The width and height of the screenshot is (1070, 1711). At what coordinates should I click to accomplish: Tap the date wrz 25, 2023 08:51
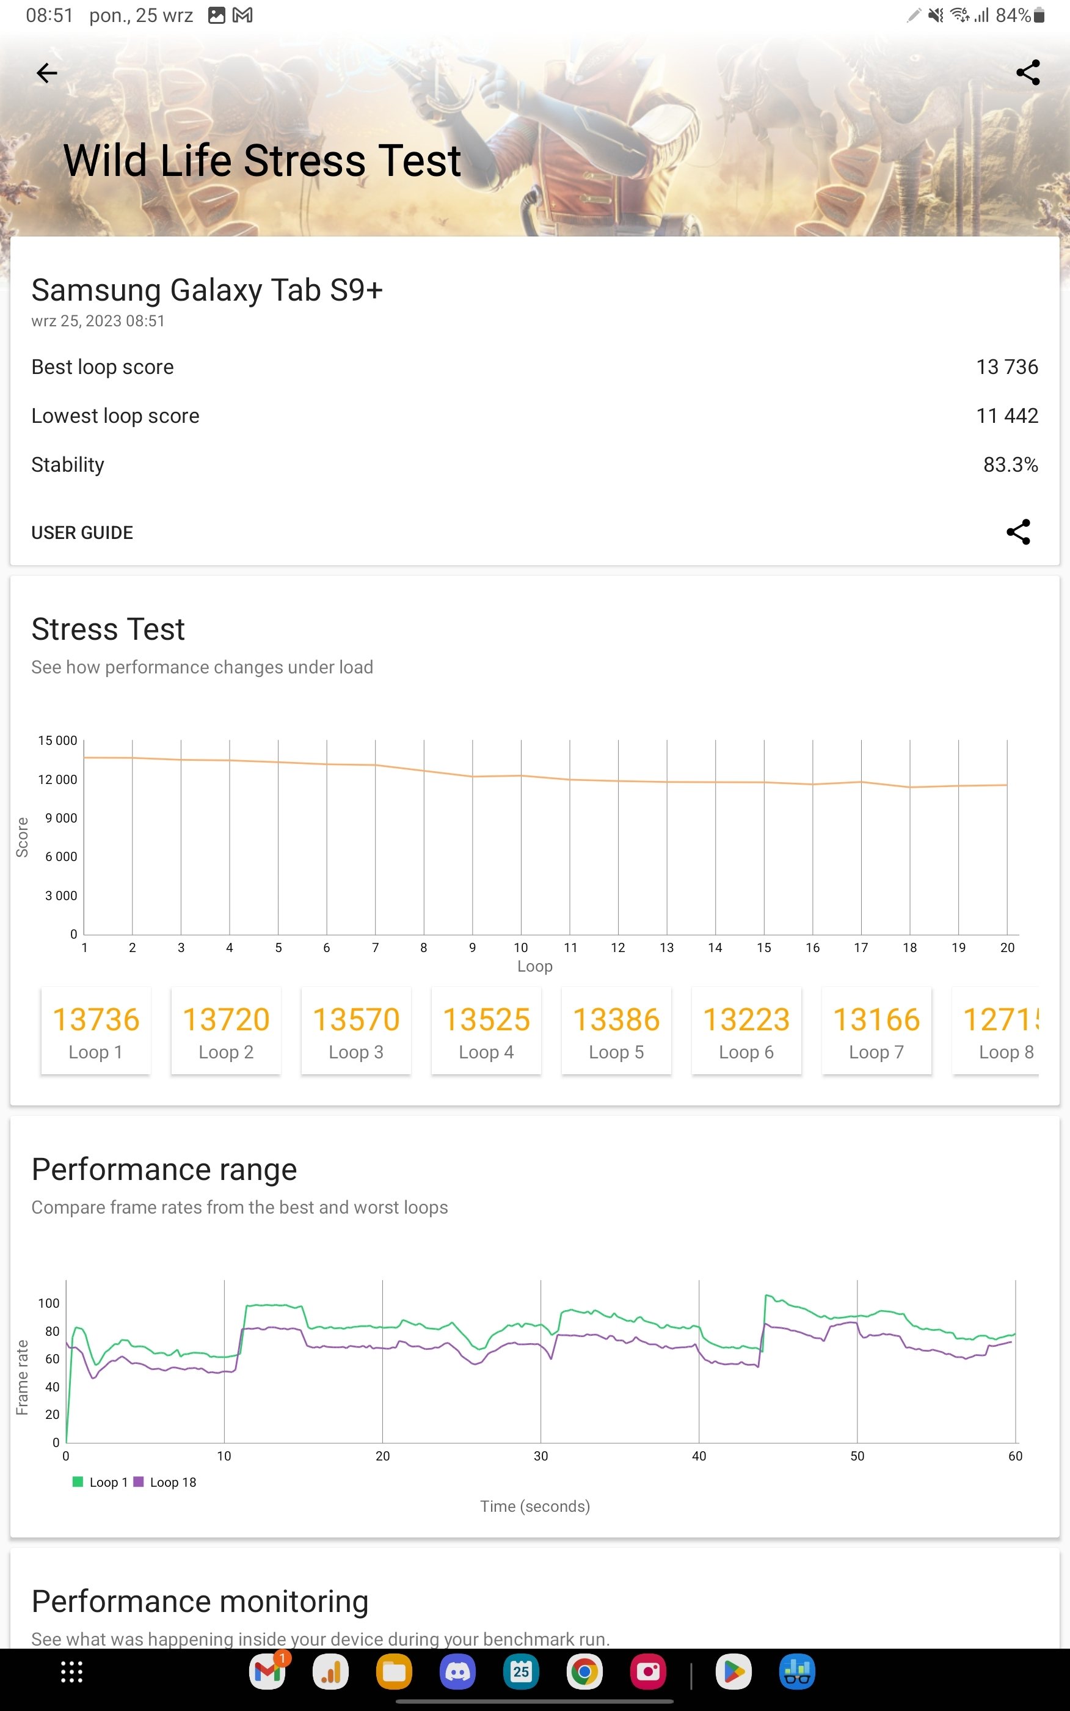point(98,321)
